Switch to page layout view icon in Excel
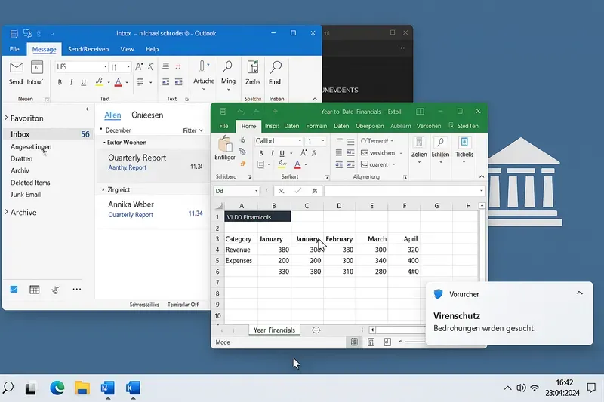 pos(371,342)
